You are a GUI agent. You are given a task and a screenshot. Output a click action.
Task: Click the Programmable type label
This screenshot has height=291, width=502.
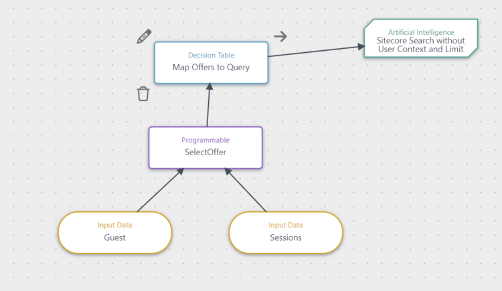point(205,140)
